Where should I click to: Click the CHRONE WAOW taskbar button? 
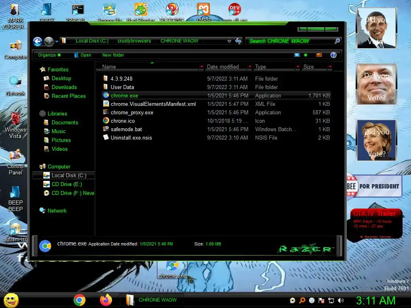[x=151, y=300]
